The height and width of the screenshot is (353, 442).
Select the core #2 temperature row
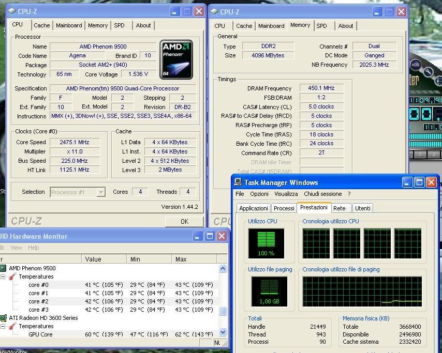(x=109, y=301)
